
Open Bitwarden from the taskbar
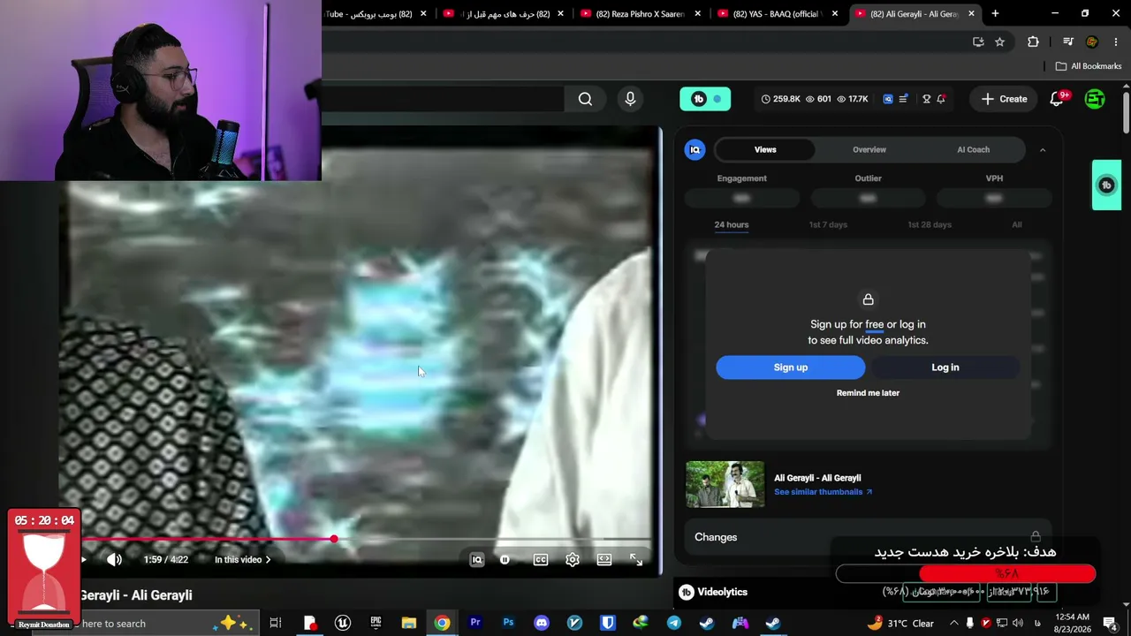pyautogui.click(x=608, y=624)
